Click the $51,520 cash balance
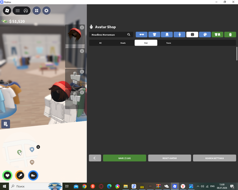Image resolution: width=238 pixels, height=190 pixels. point(17,21)
